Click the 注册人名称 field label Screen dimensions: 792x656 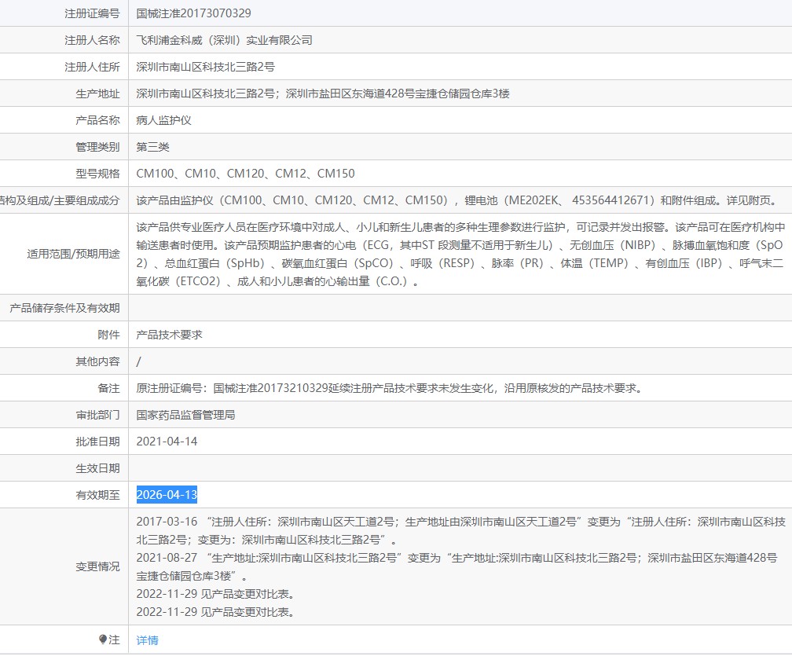(x=92, y=40)
